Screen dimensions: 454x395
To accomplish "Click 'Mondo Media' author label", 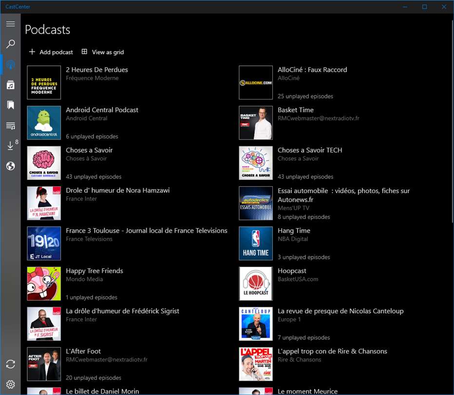I will point(84,279).
